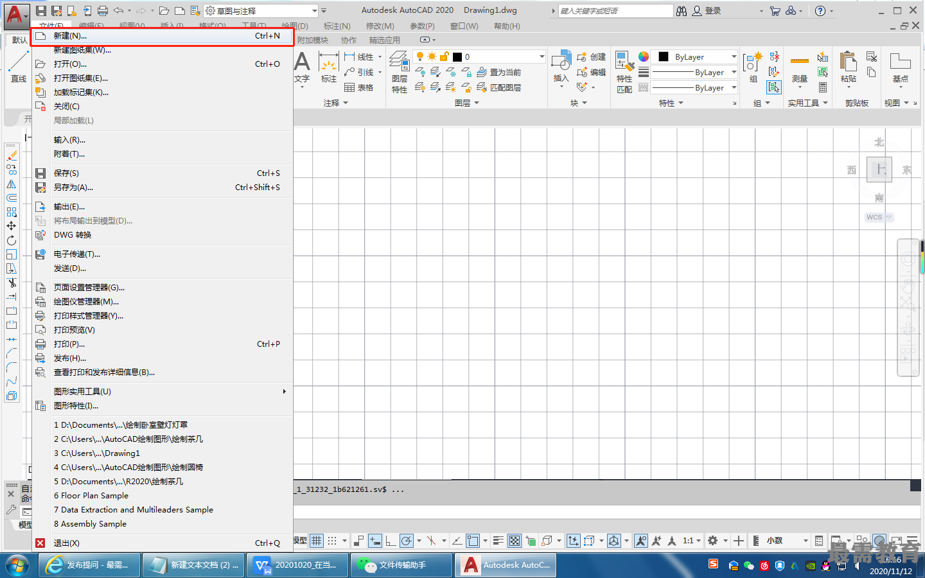Click the Dimension (标注) tool icon
The width and height of the screenshot is (925, 578).
[329, 62]
